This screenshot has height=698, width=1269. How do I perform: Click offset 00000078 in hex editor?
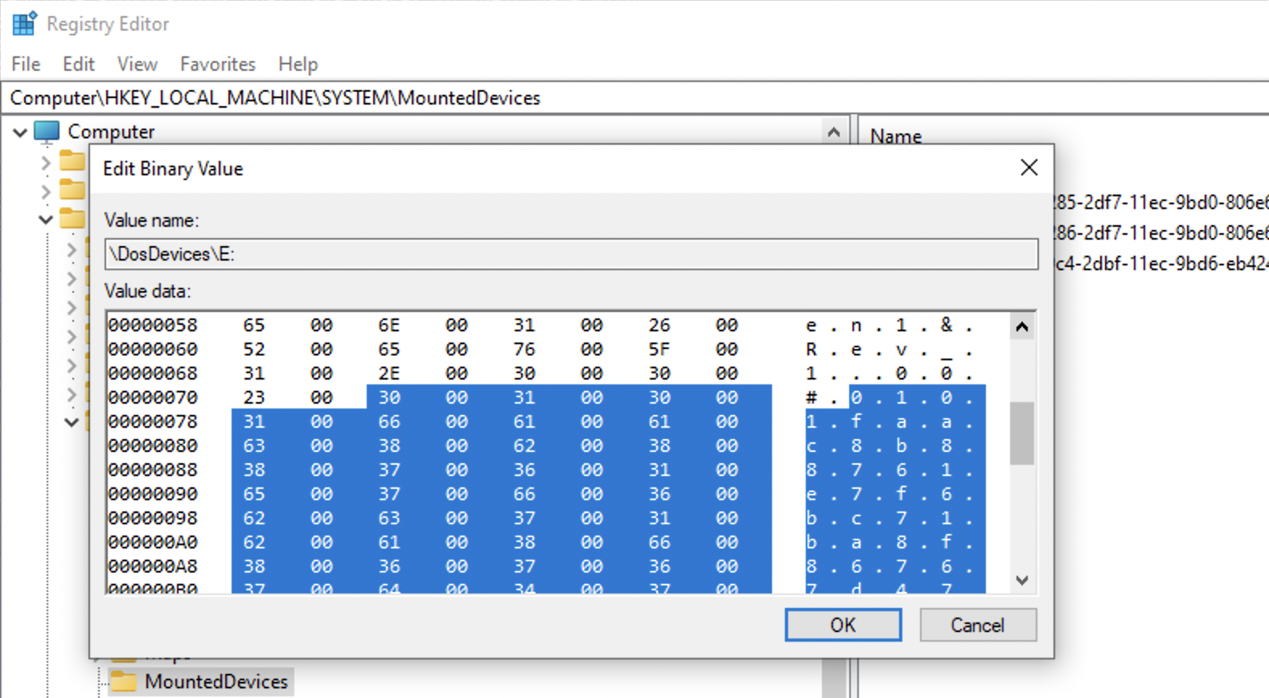153,421
